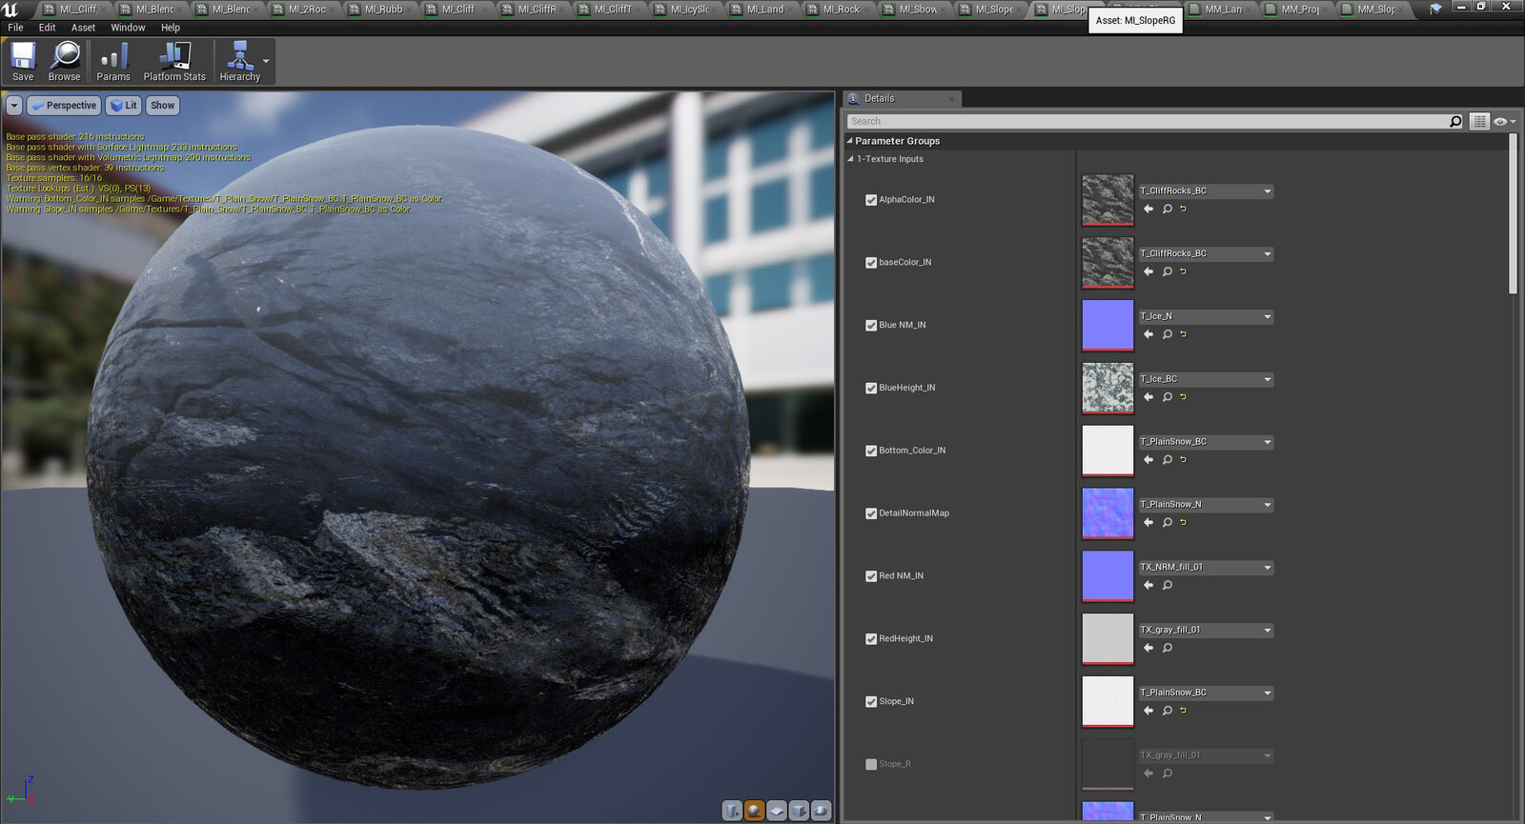
Task: Select cylinder preview mesh icon
Action: tap(732, 811)
